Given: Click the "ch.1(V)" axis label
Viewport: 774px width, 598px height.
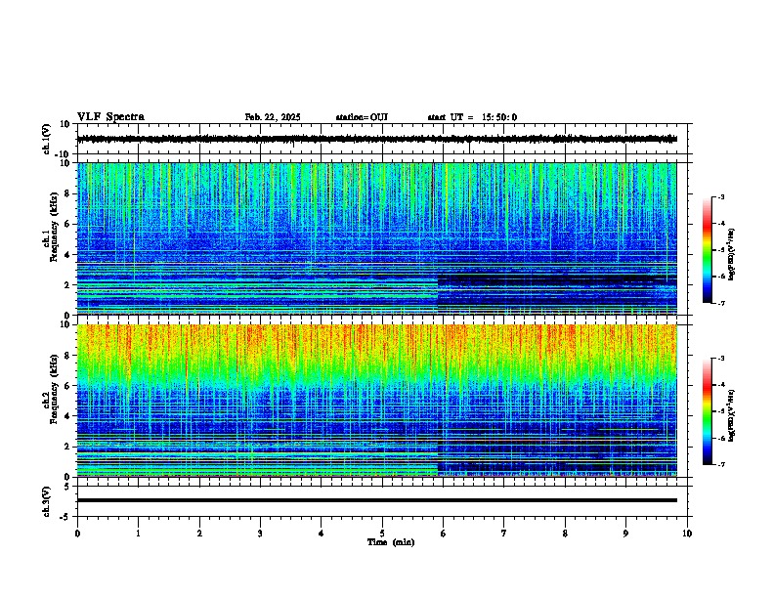Looking at the screenshot, I should tap(47, 140).
